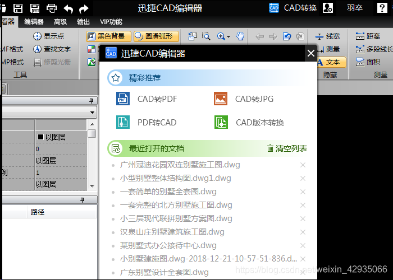Open PDF转CAD conversion
The image size is (393, 280).
(x=147, y=122)
